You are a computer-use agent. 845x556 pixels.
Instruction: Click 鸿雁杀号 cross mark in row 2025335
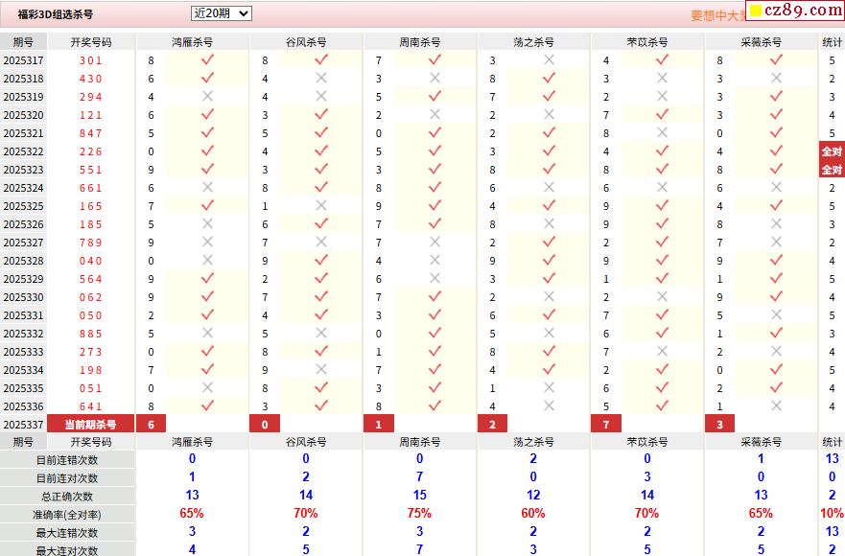click(x=207, y=388)
